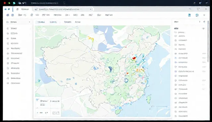The width and height of the screenshot is (212, 122).
Task: Click the green icon in top system bar
Action: point(9,3)
